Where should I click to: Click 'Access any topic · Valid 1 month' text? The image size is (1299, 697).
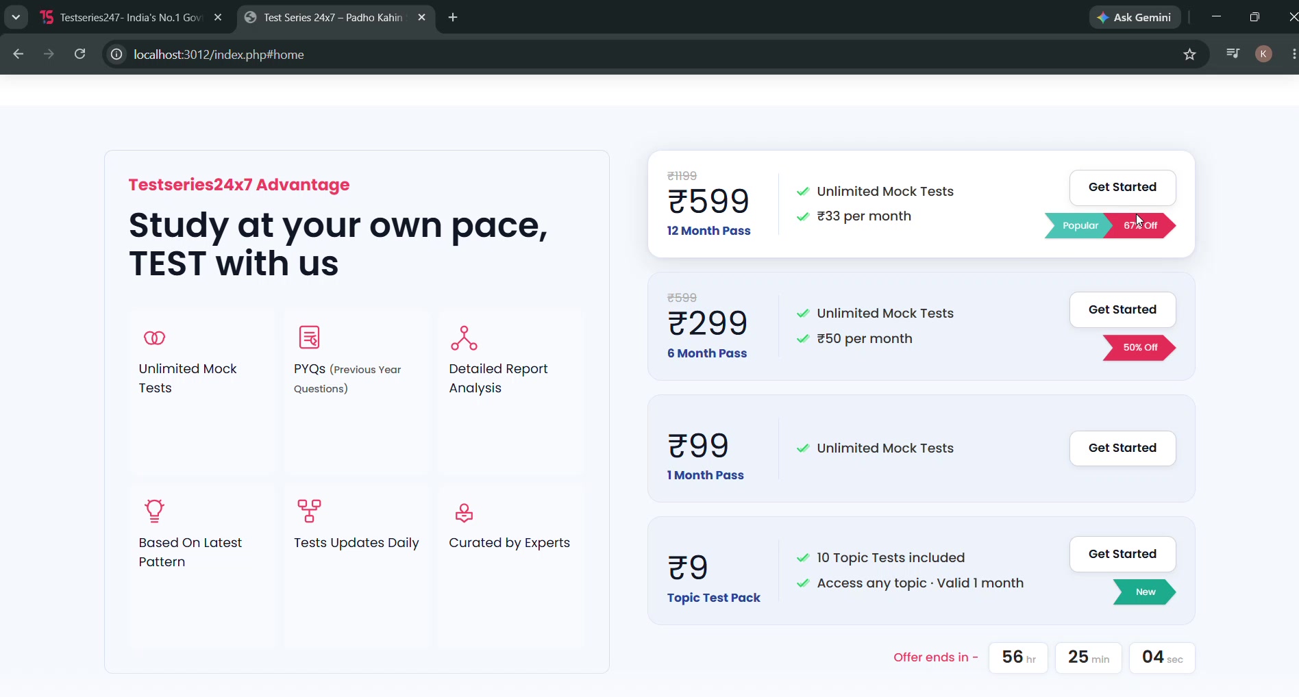pyautogui.click(x=920, y=583)
